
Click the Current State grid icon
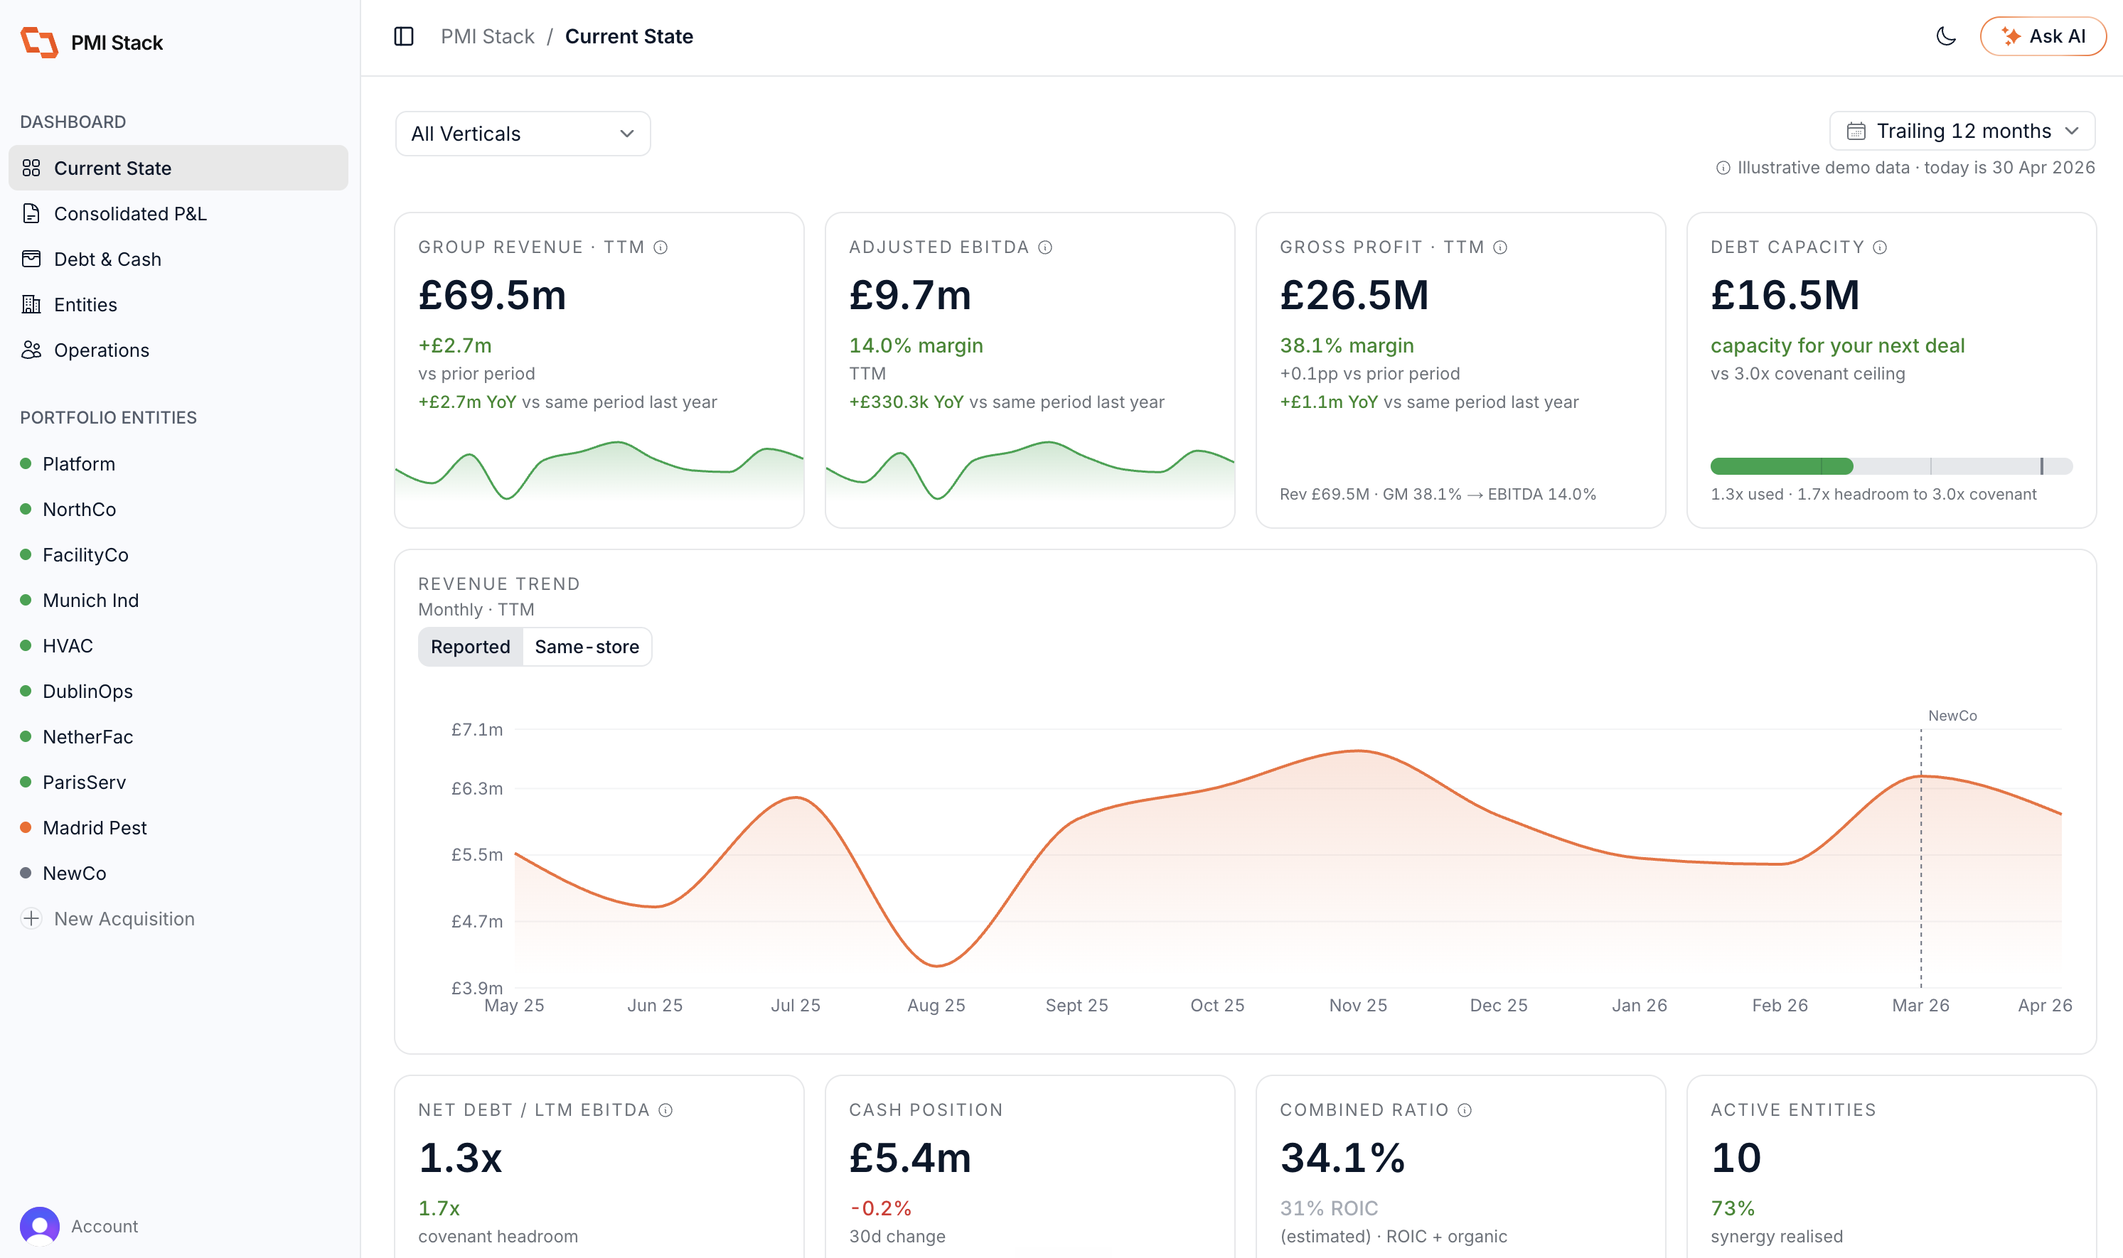(x=31, y=168)
